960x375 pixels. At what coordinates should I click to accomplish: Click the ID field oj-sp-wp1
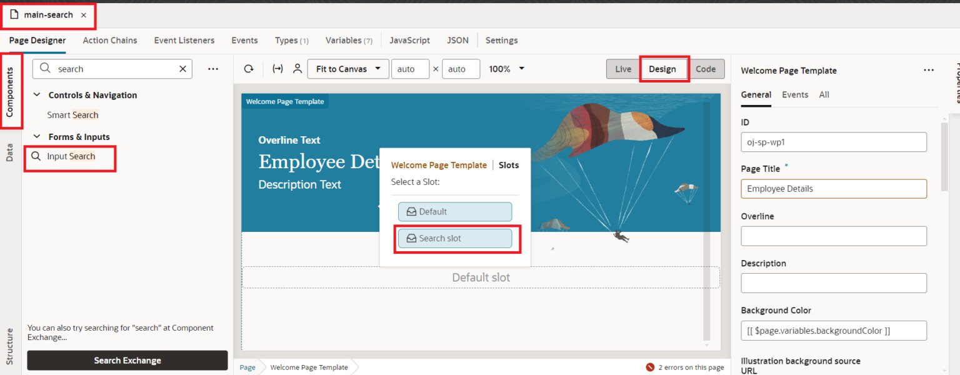[x=834, y=142]
